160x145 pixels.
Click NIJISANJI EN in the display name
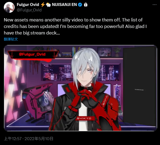click(x=64, y=5)
